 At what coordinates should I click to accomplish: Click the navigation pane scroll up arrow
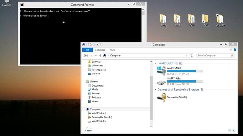tap(151, 62)
